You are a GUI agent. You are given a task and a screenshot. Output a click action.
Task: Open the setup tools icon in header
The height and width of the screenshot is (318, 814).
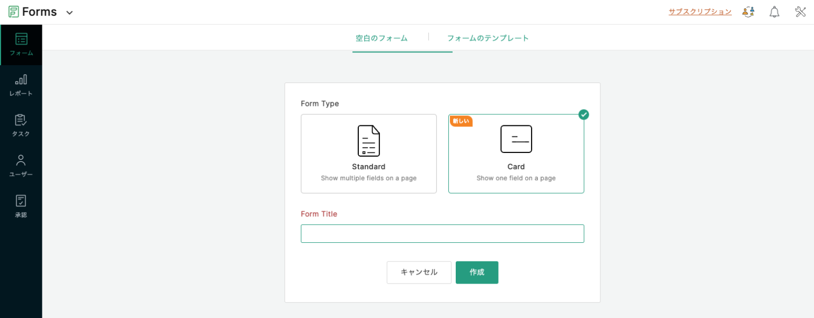tap(800, 11)
